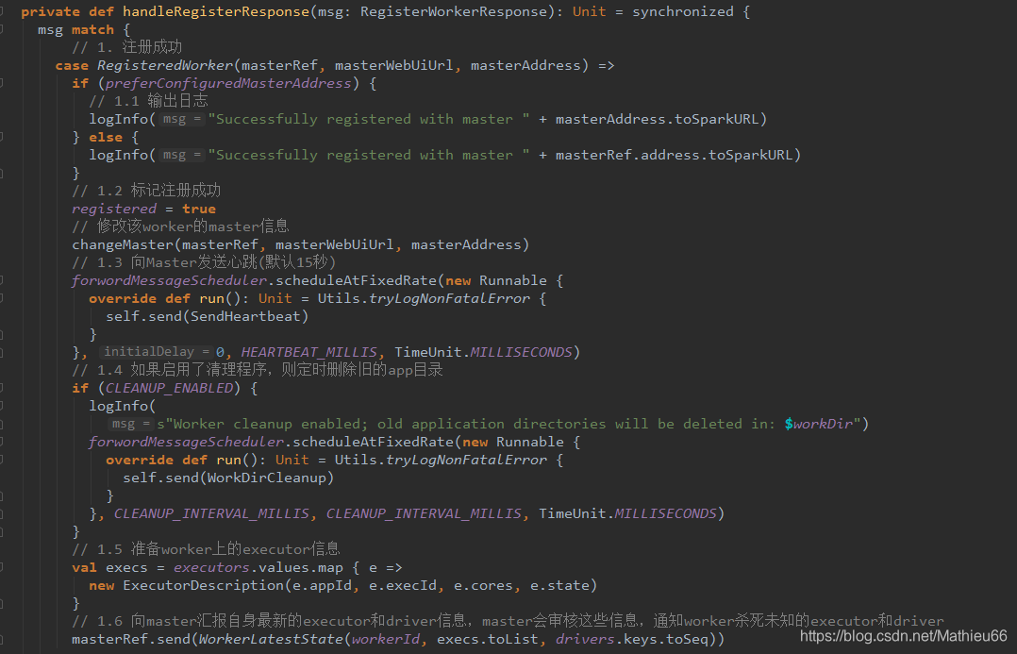
Task: Click the comment '1.3 向Master发送心跳'
Action: point(205,262)
